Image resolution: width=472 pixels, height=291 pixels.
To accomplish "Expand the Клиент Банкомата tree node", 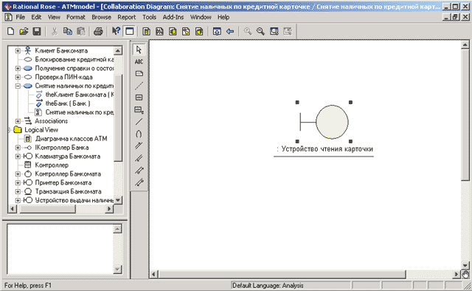I will tap(18, 51).
